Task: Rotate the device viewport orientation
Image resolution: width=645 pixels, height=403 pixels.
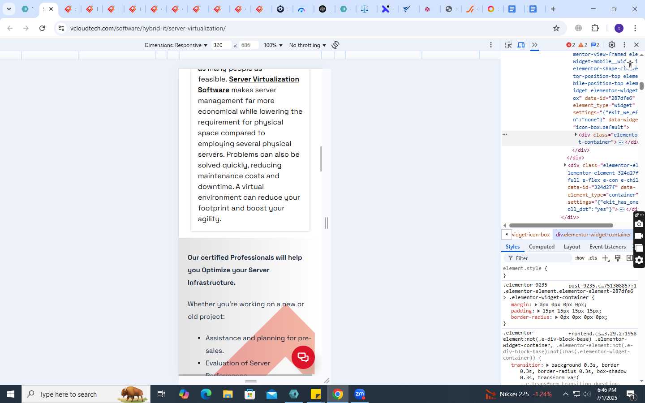Action: tap(335, 45)
